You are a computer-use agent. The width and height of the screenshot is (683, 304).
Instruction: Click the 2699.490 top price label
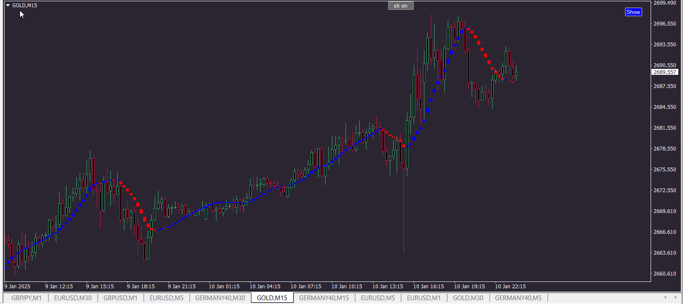pos(665,3)
